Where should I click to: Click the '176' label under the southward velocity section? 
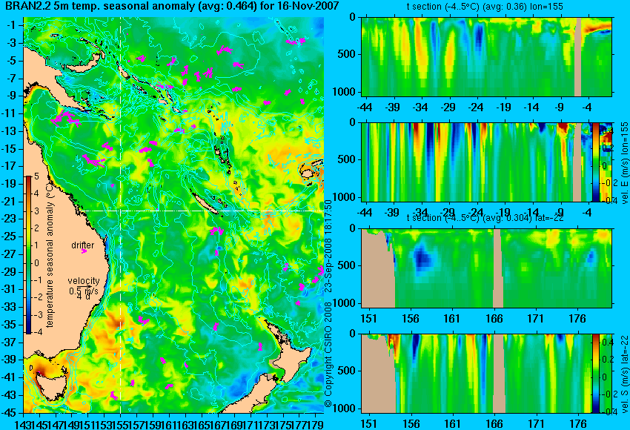[x=577, y=424]
